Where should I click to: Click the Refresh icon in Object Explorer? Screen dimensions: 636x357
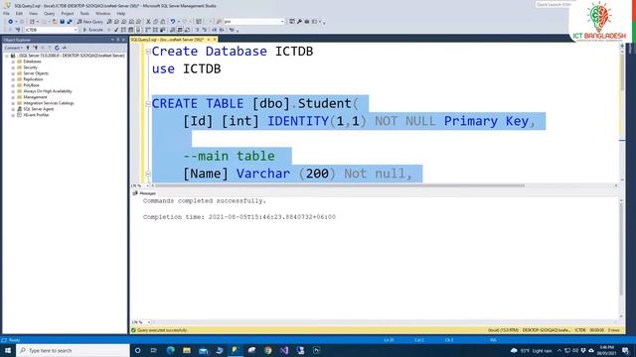click(57, 48)
